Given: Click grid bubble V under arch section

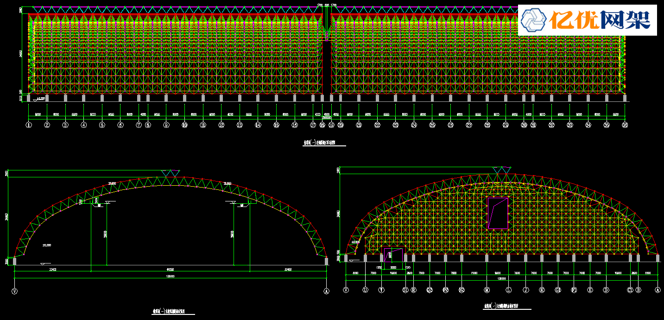Looking at the screenshot, I should pyautogui.click(x=15, y=291).
